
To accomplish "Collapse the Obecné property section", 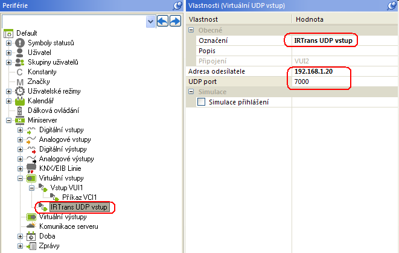I will (191, 30).
